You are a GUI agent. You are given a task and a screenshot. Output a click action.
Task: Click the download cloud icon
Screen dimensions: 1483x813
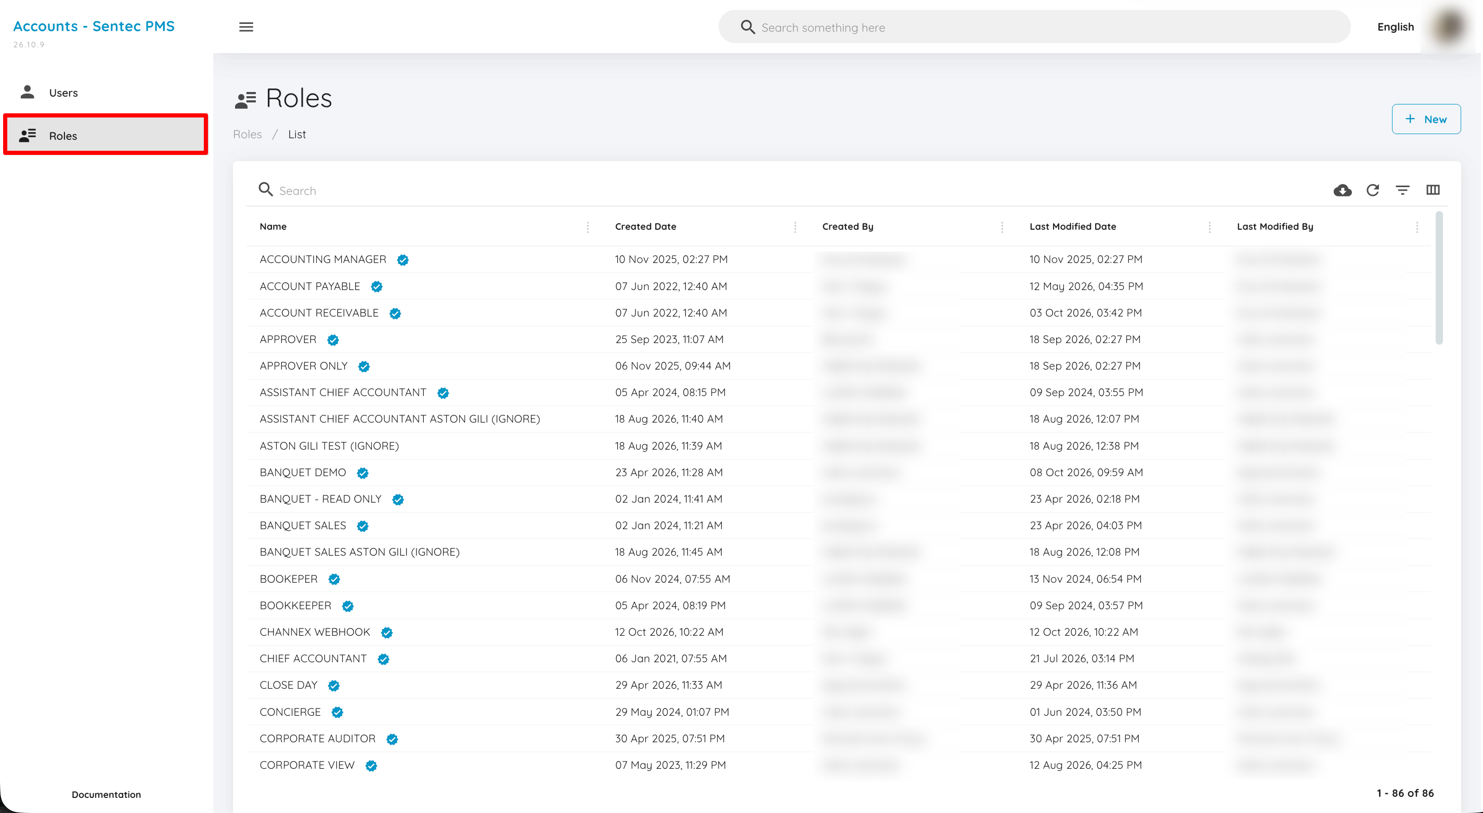point(1343,190)
